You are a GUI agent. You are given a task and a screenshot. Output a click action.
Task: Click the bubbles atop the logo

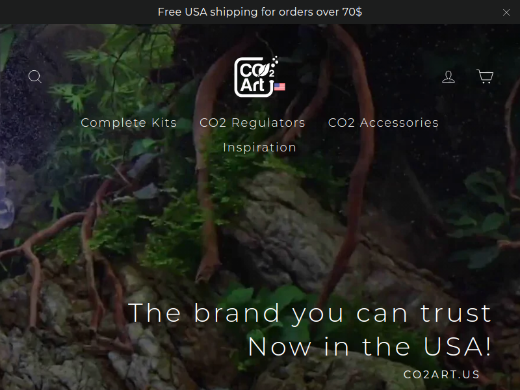275,61
